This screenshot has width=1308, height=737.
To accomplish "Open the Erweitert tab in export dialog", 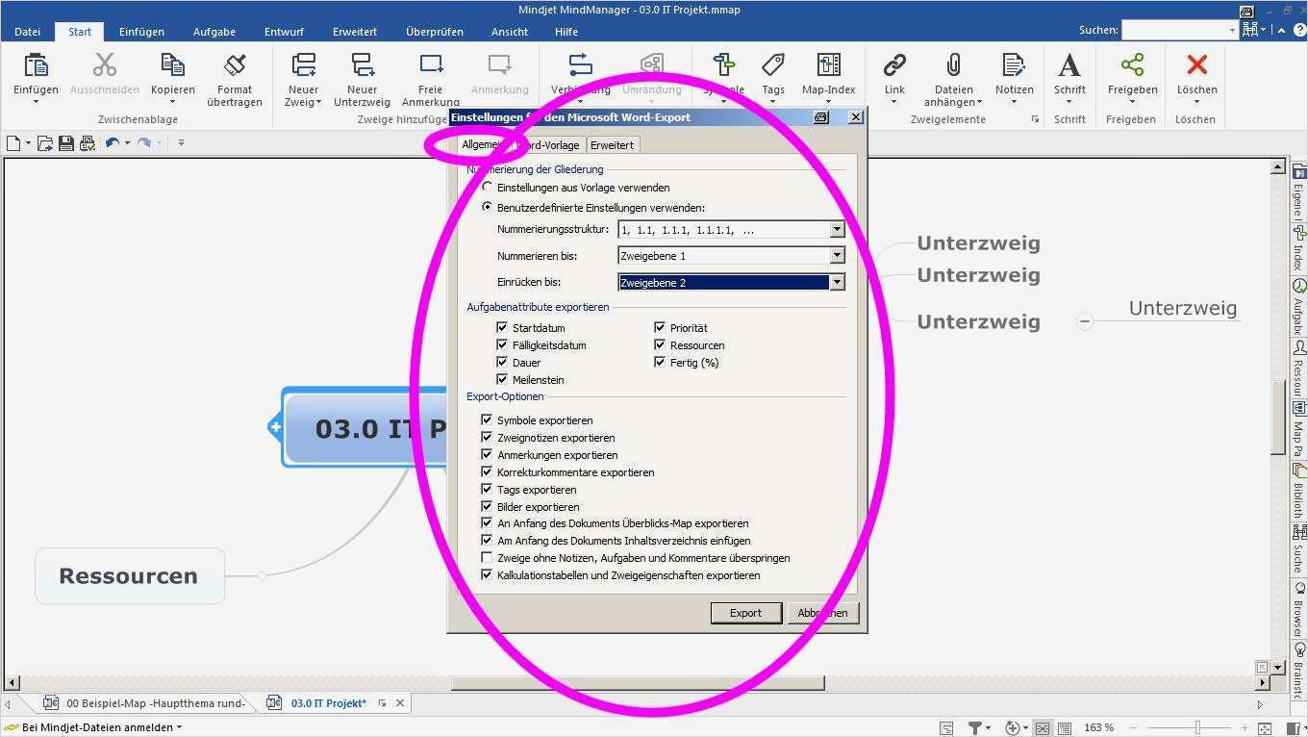I will coord(612,145).
